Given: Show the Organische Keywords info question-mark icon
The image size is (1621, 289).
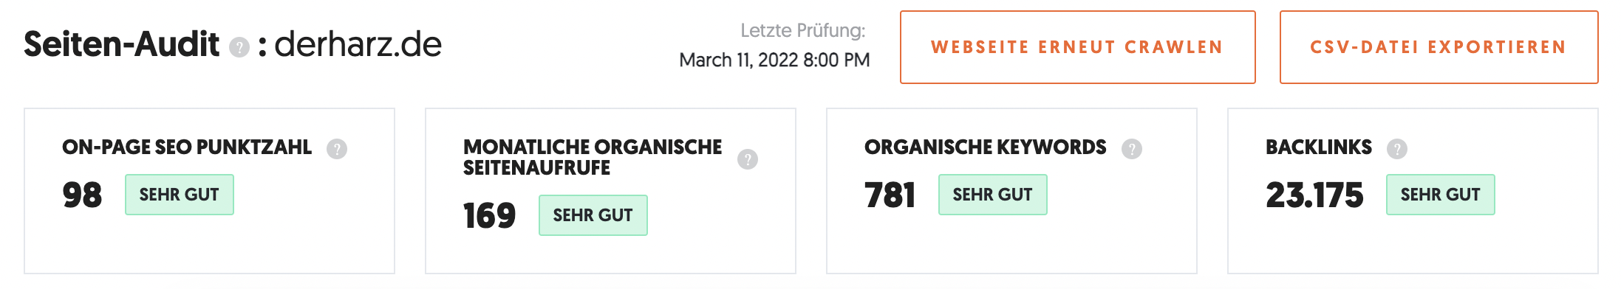Looking at the screenshot, I should pos(1132,149).
